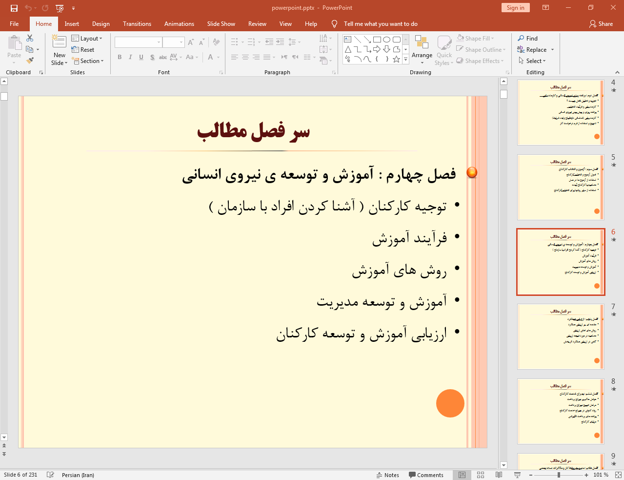The height and width of the screenshot is (480, 624).
Task: Expand the Section dropdown
Action: click(87, 61)
